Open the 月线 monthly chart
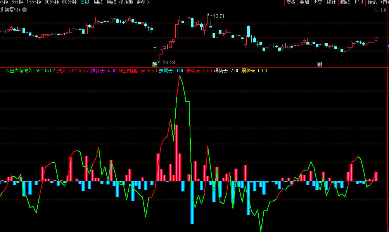The image size is (389, 232). [111, 2]
